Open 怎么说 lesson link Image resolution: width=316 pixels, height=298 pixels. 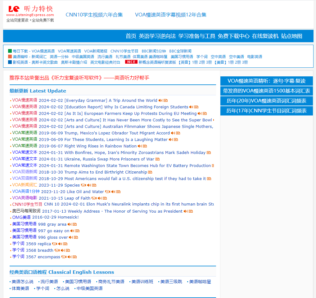(63, 288)
